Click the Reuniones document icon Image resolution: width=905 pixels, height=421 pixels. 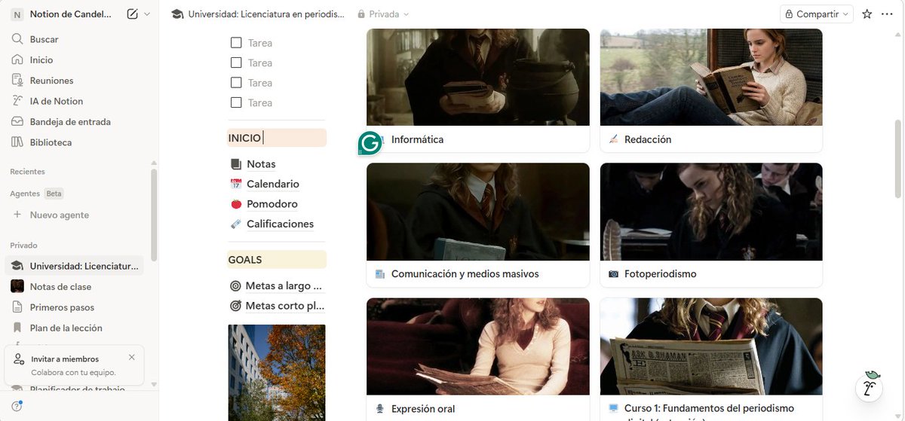(17, 81)
